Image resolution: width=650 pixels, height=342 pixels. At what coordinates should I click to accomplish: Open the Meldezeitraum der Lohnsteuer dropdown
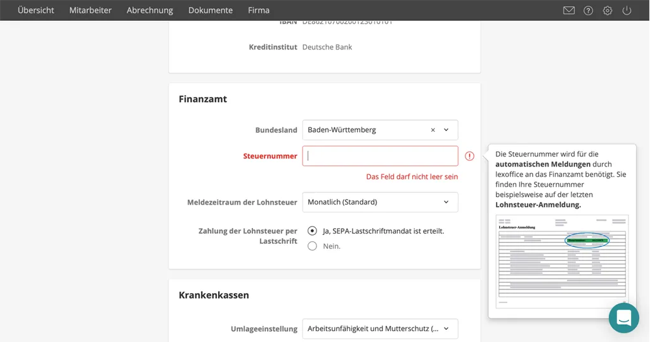pyautogui.click(x=380, y=202)
